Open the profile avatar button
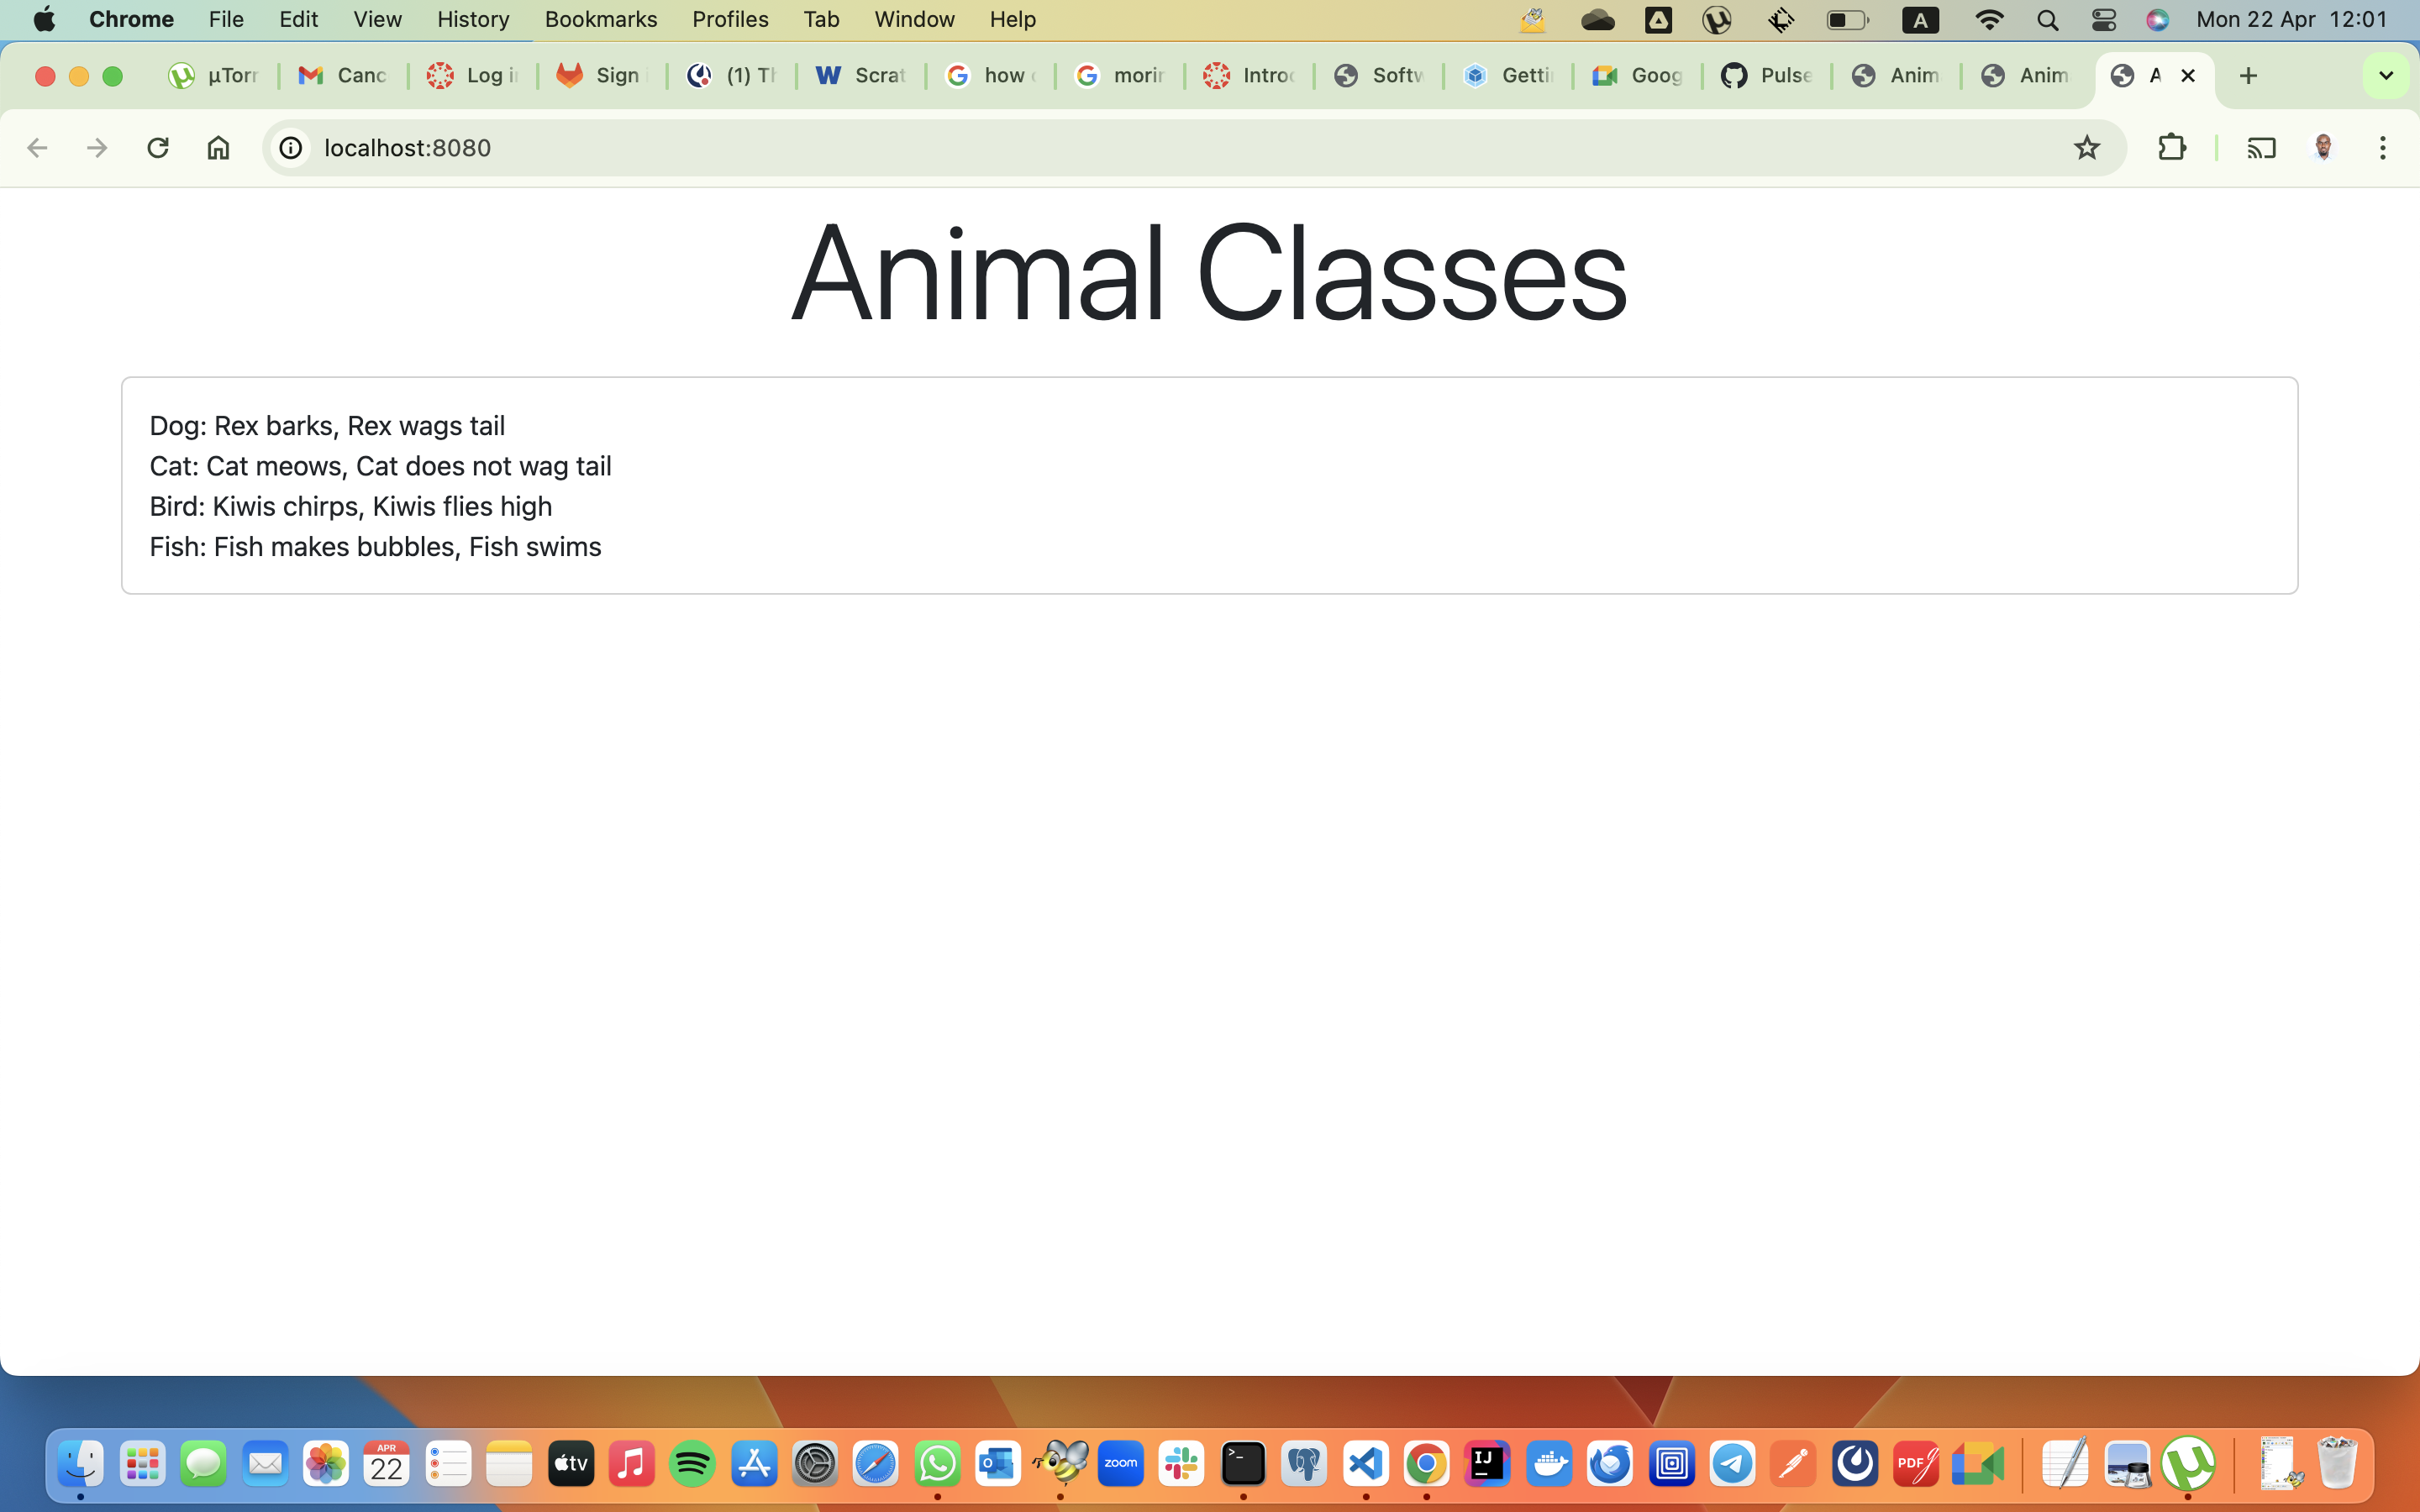2420x1512 pixels. (x=2323, y=148)
